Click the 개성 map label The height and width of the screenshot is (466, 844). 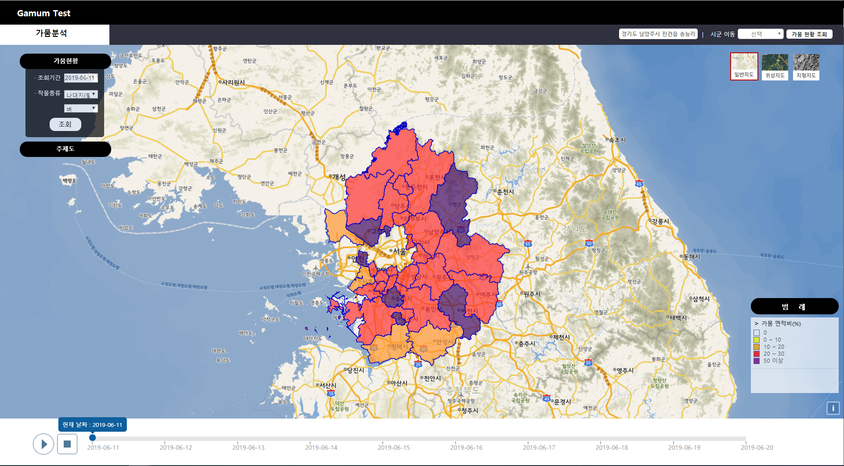click(337, 177)
